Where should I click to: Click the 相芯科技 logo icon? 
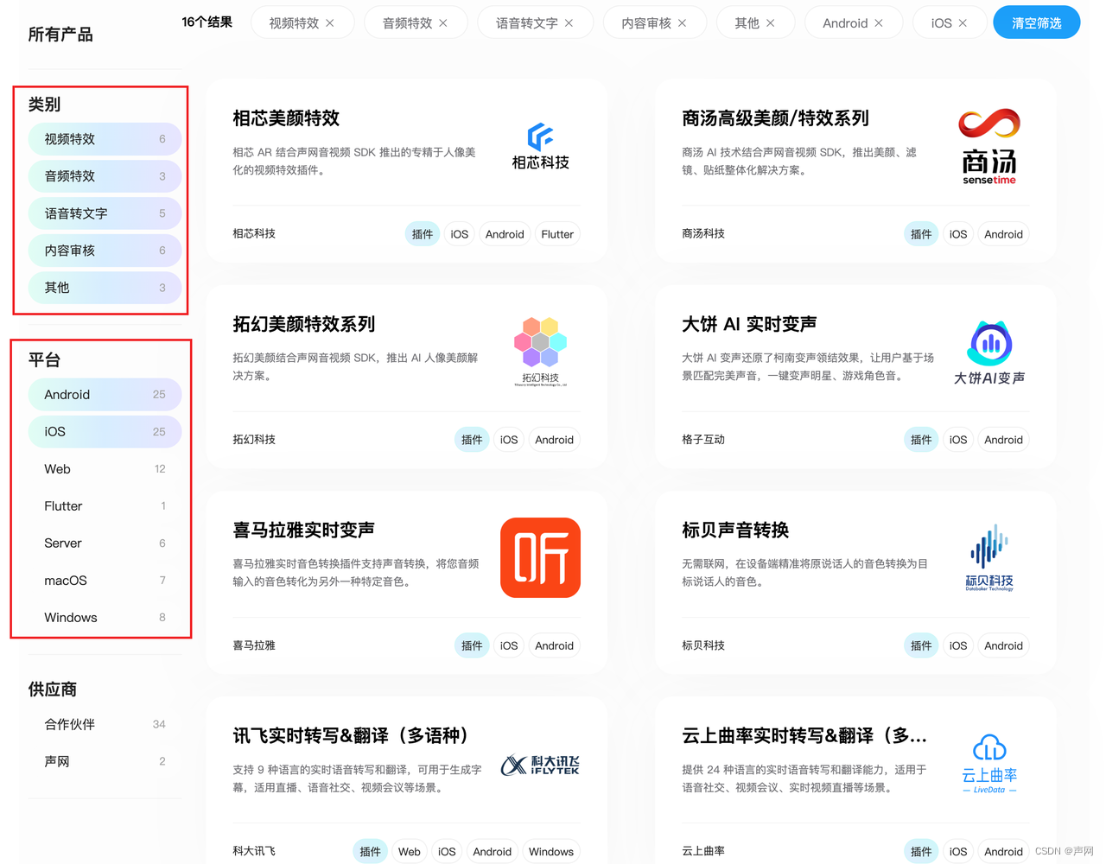coord(541,146)
